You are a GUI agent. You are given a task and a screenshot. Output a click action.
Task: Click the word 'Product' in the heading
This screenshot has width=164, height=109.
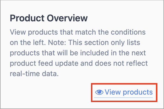click(27, 18)
